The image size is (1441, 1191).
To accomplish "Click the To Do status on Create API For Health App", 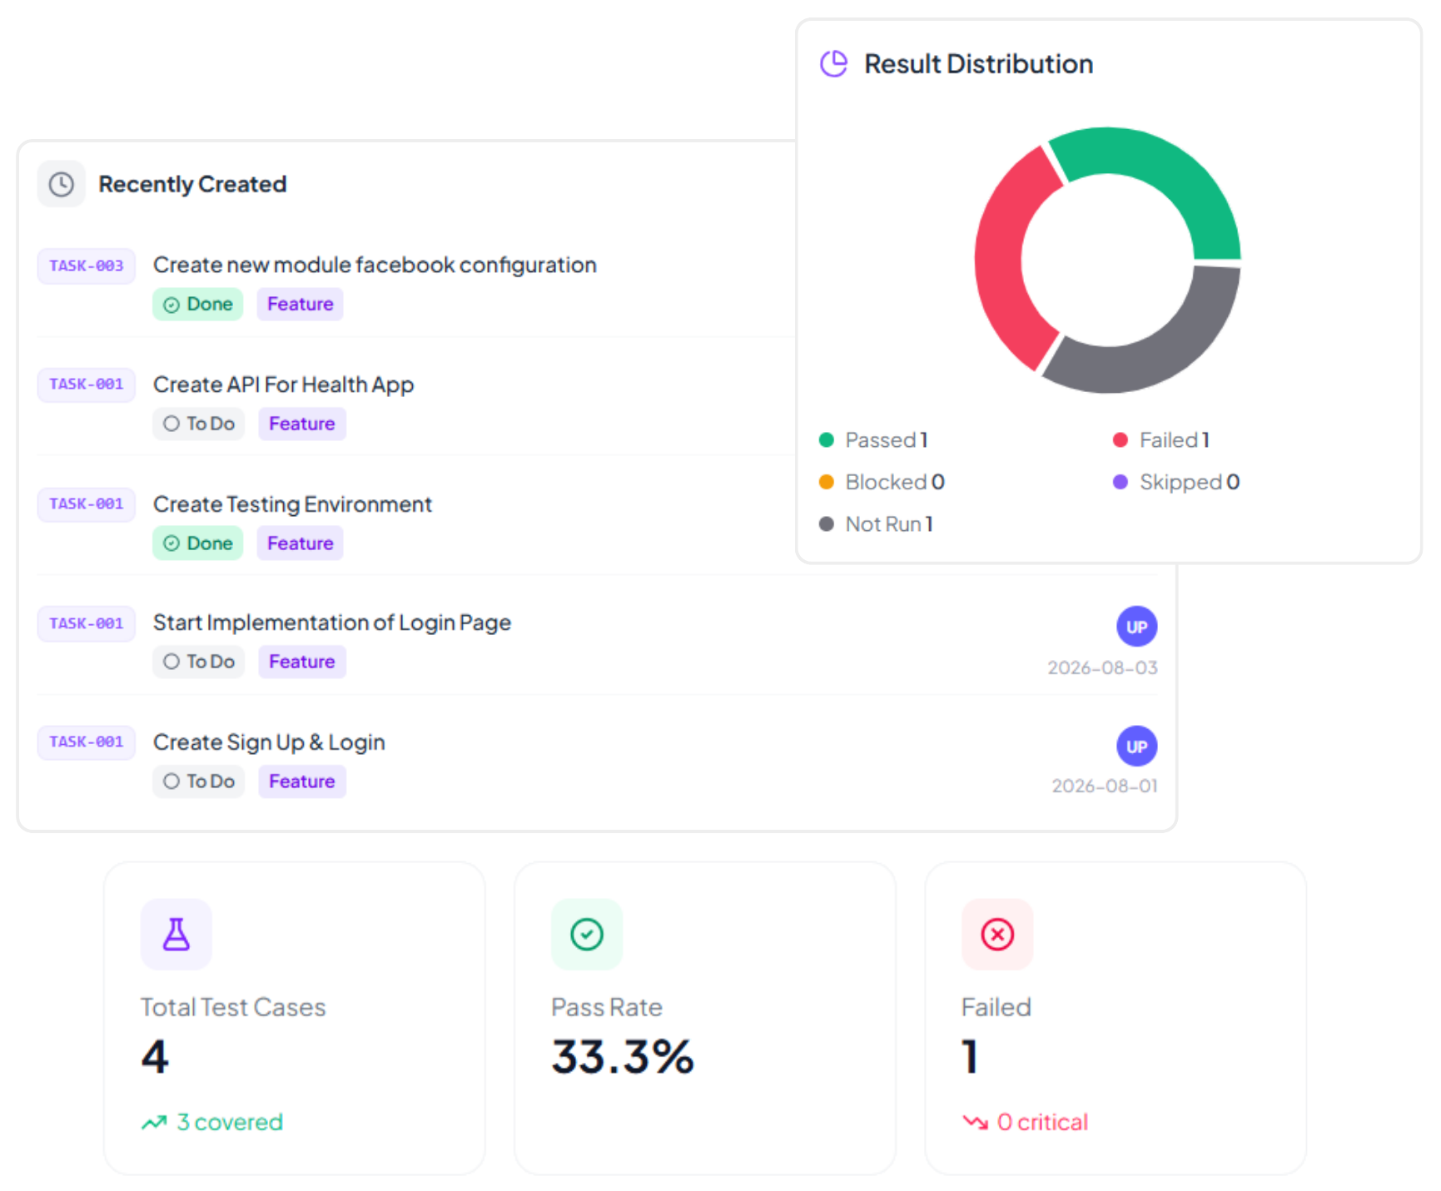I will (x=198, y=424).
